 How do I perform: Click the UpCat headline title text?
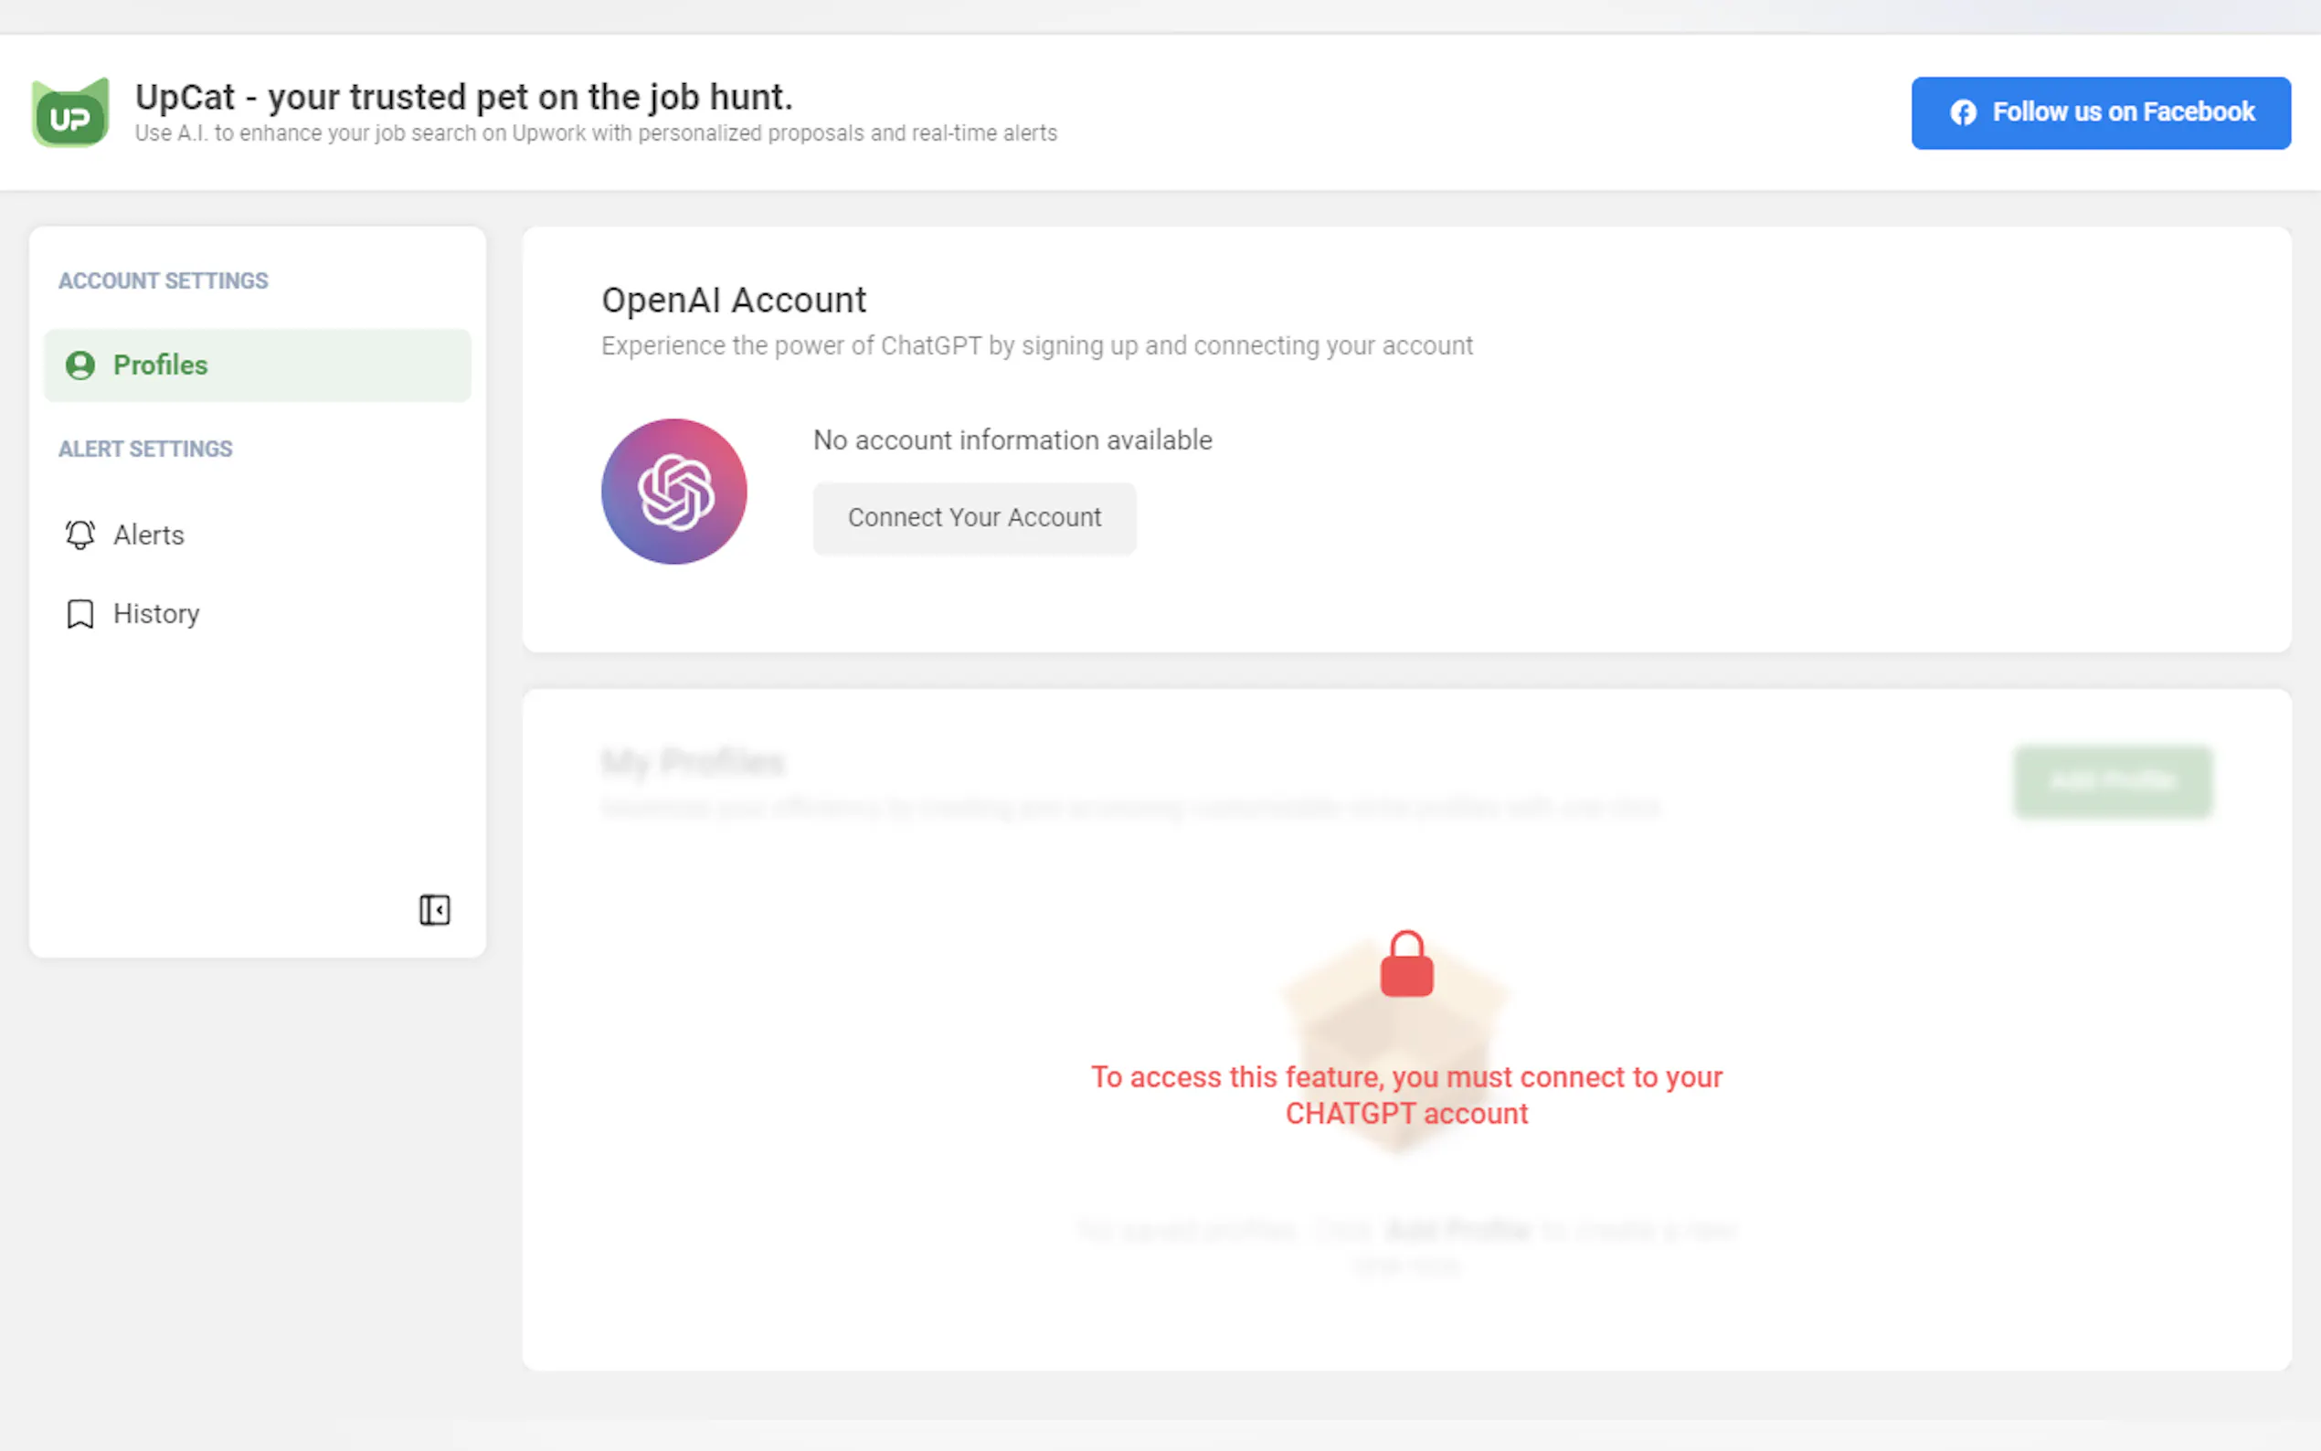463,97
